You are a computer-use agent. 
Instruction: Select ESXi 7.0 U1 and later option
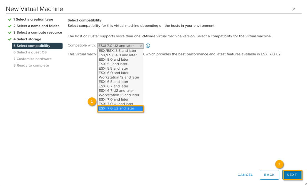[x=116, y=104]
